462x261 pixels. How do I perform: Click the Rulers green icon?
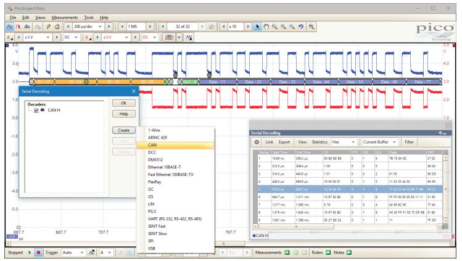328,252
